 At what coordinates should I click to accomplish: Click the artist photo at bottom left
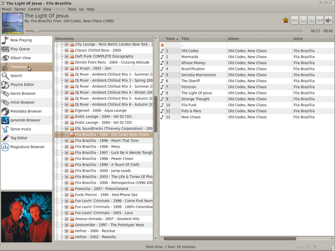pyautogui.click(x=27, y=217)
